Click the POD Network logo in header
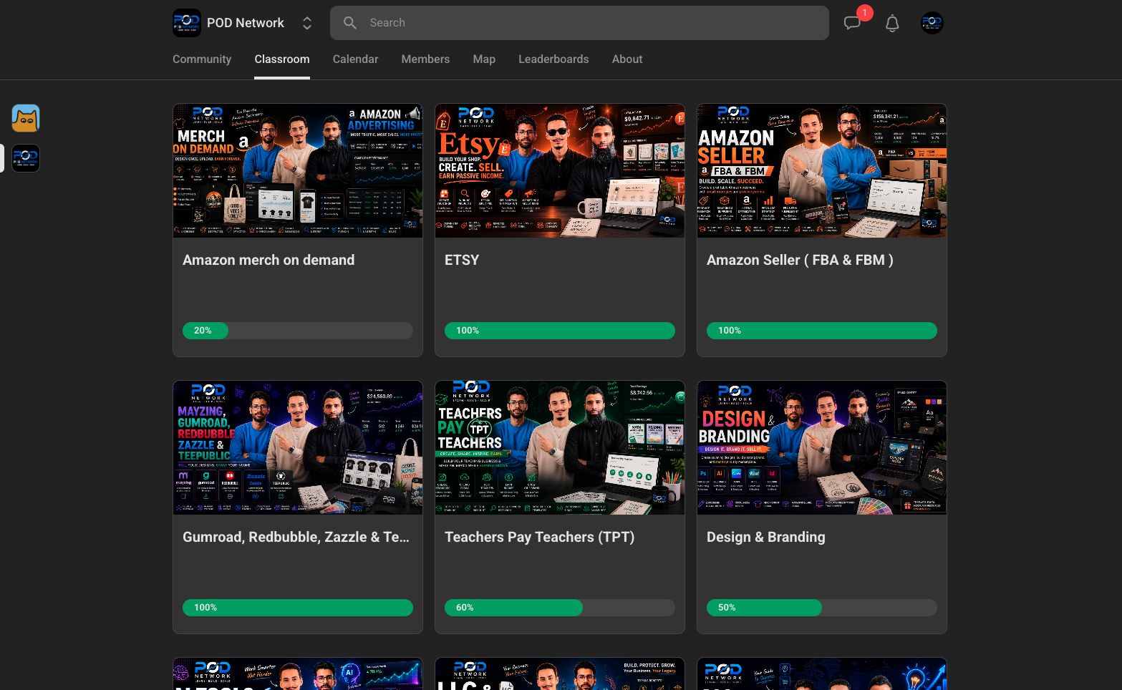Screen dimensions: 1122x690 pos(187,23)
